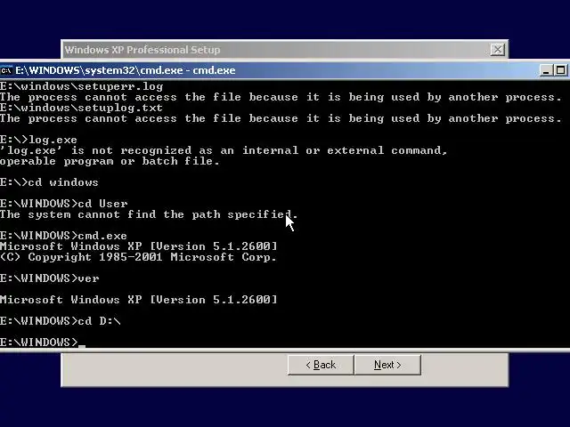The height and width of the screenshot is (427, 570).
Task: Click the last E:\WINDOWS> prompt with cursor
Action: (x=43, y=342)
